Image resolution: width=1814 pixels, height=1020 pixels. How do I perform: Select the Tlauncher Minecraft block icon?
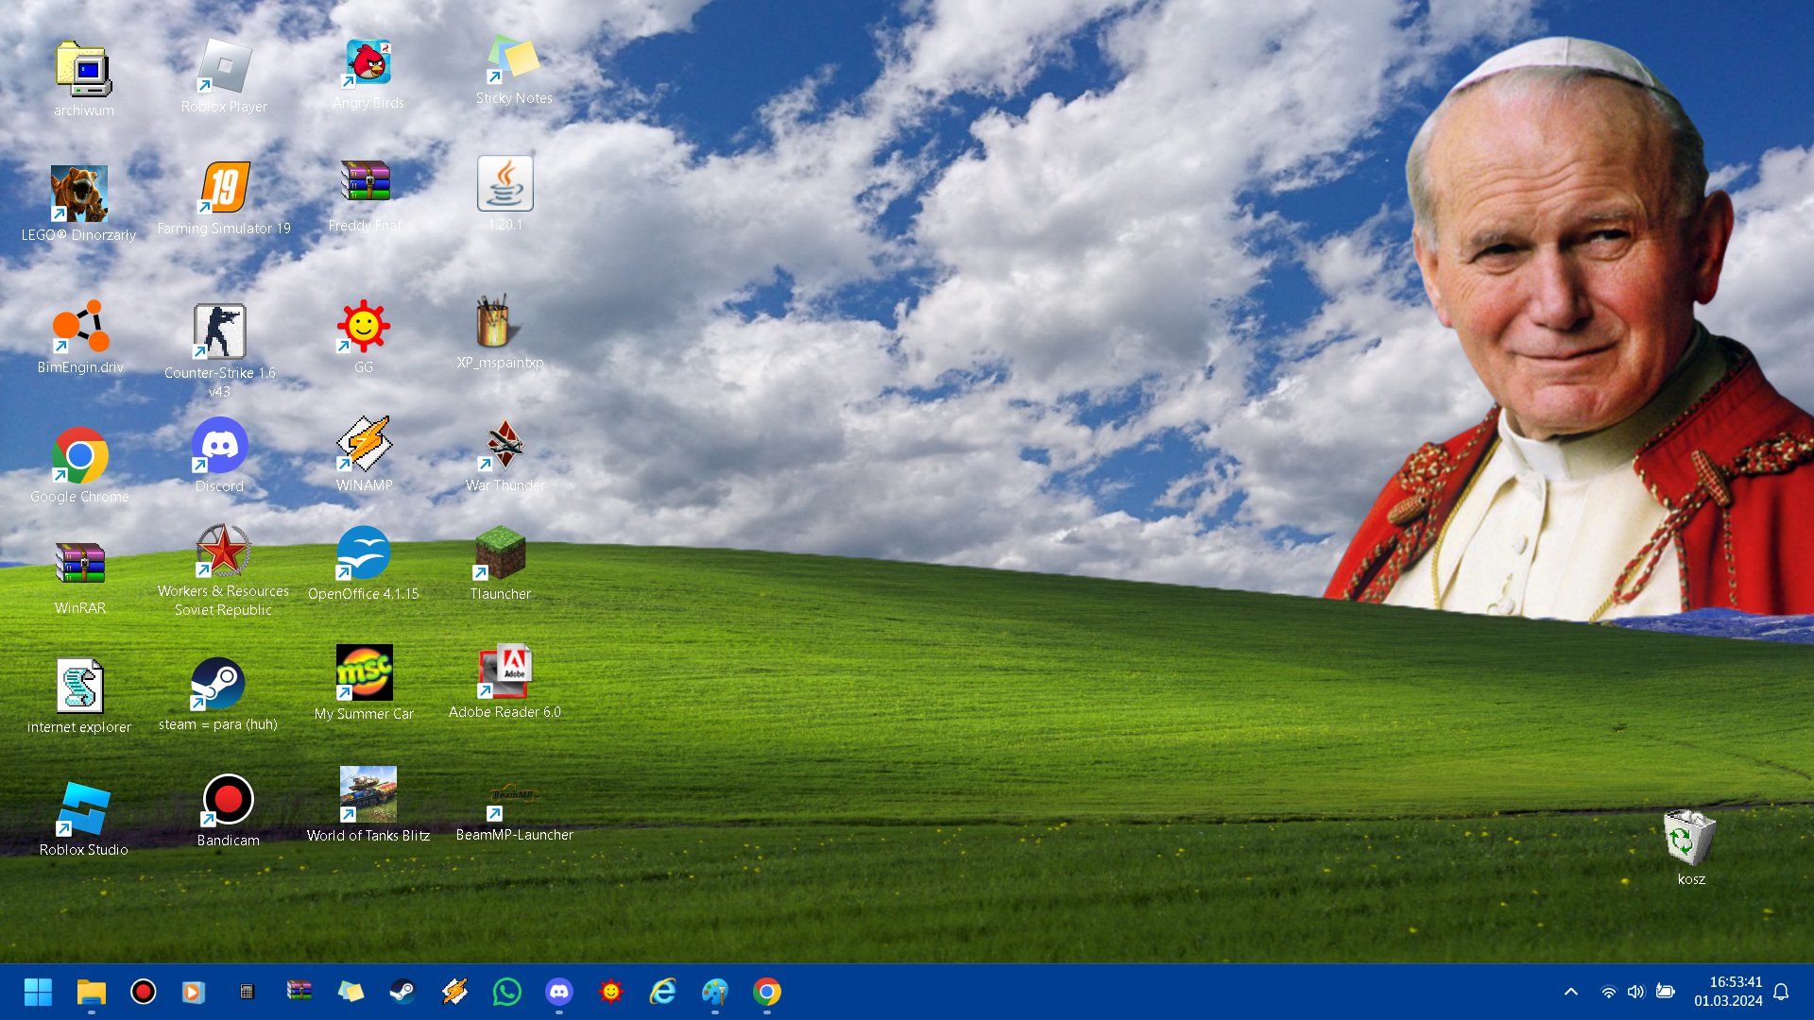tap(500, 553)
